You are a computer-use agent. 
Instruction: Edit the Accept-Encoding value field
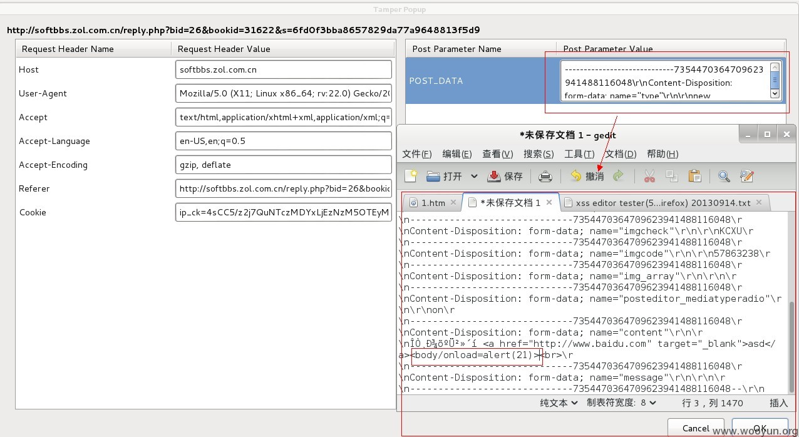pos(284,165)
